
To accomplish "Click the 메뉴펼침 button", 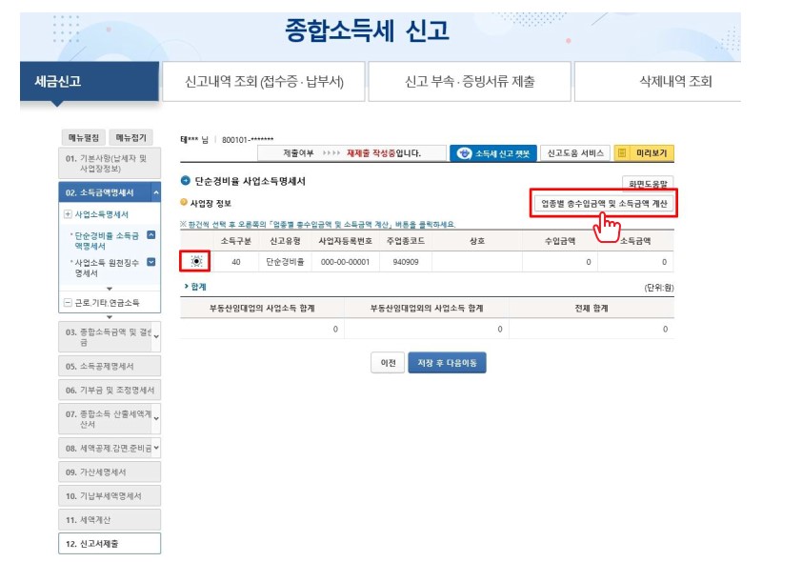I will pyautogui.click(x=84, y=137).
